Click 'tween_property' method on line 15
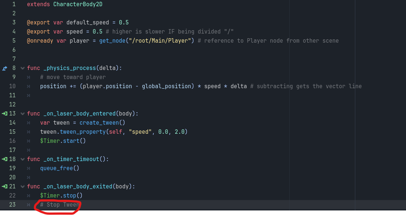Viewport: 406px width, 215px height. point(82,132)
